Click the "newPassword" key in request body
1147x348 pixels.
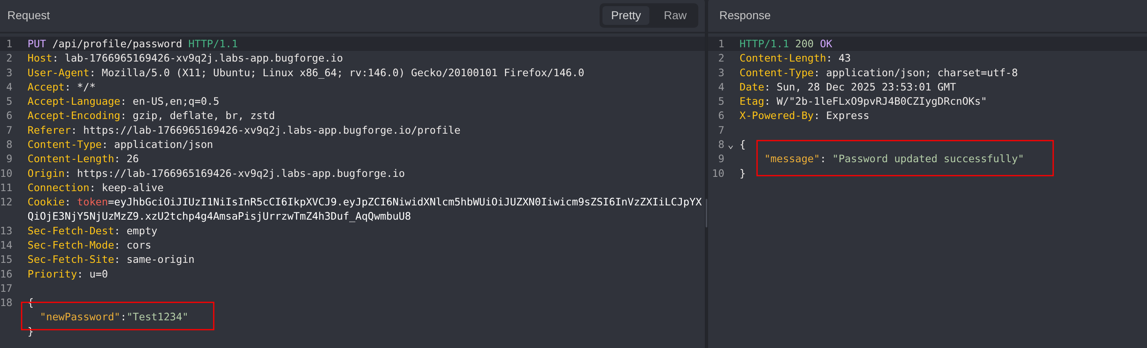click(x=80, y=317)
